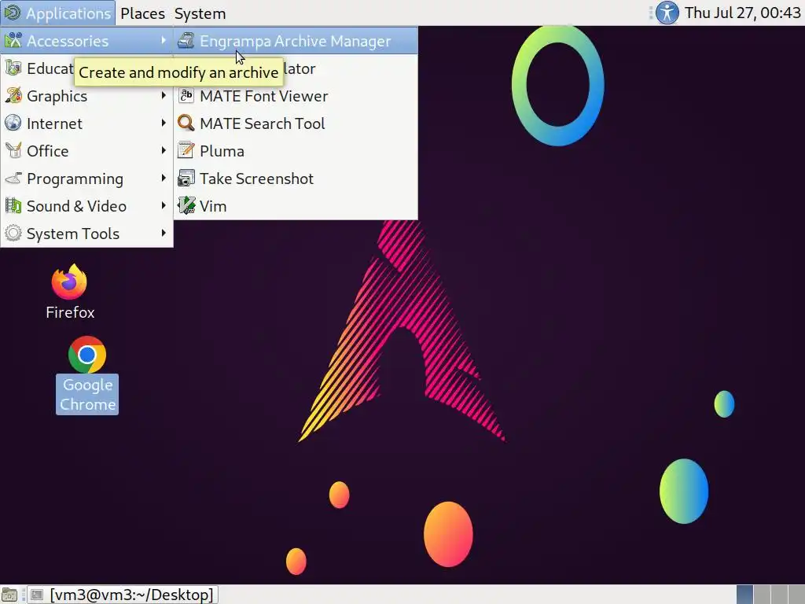
Task: Click the System Tools gear icon
Action: (x=13, y=233)
